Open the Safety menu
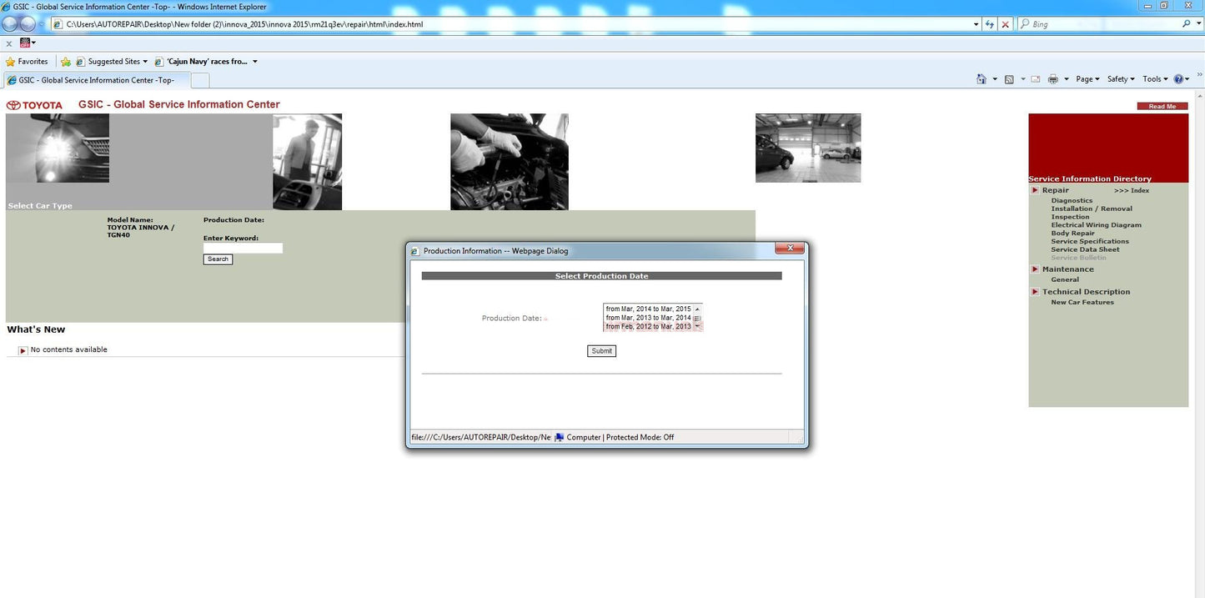This screenshot has height=598, width=1205. [1120, 79]
